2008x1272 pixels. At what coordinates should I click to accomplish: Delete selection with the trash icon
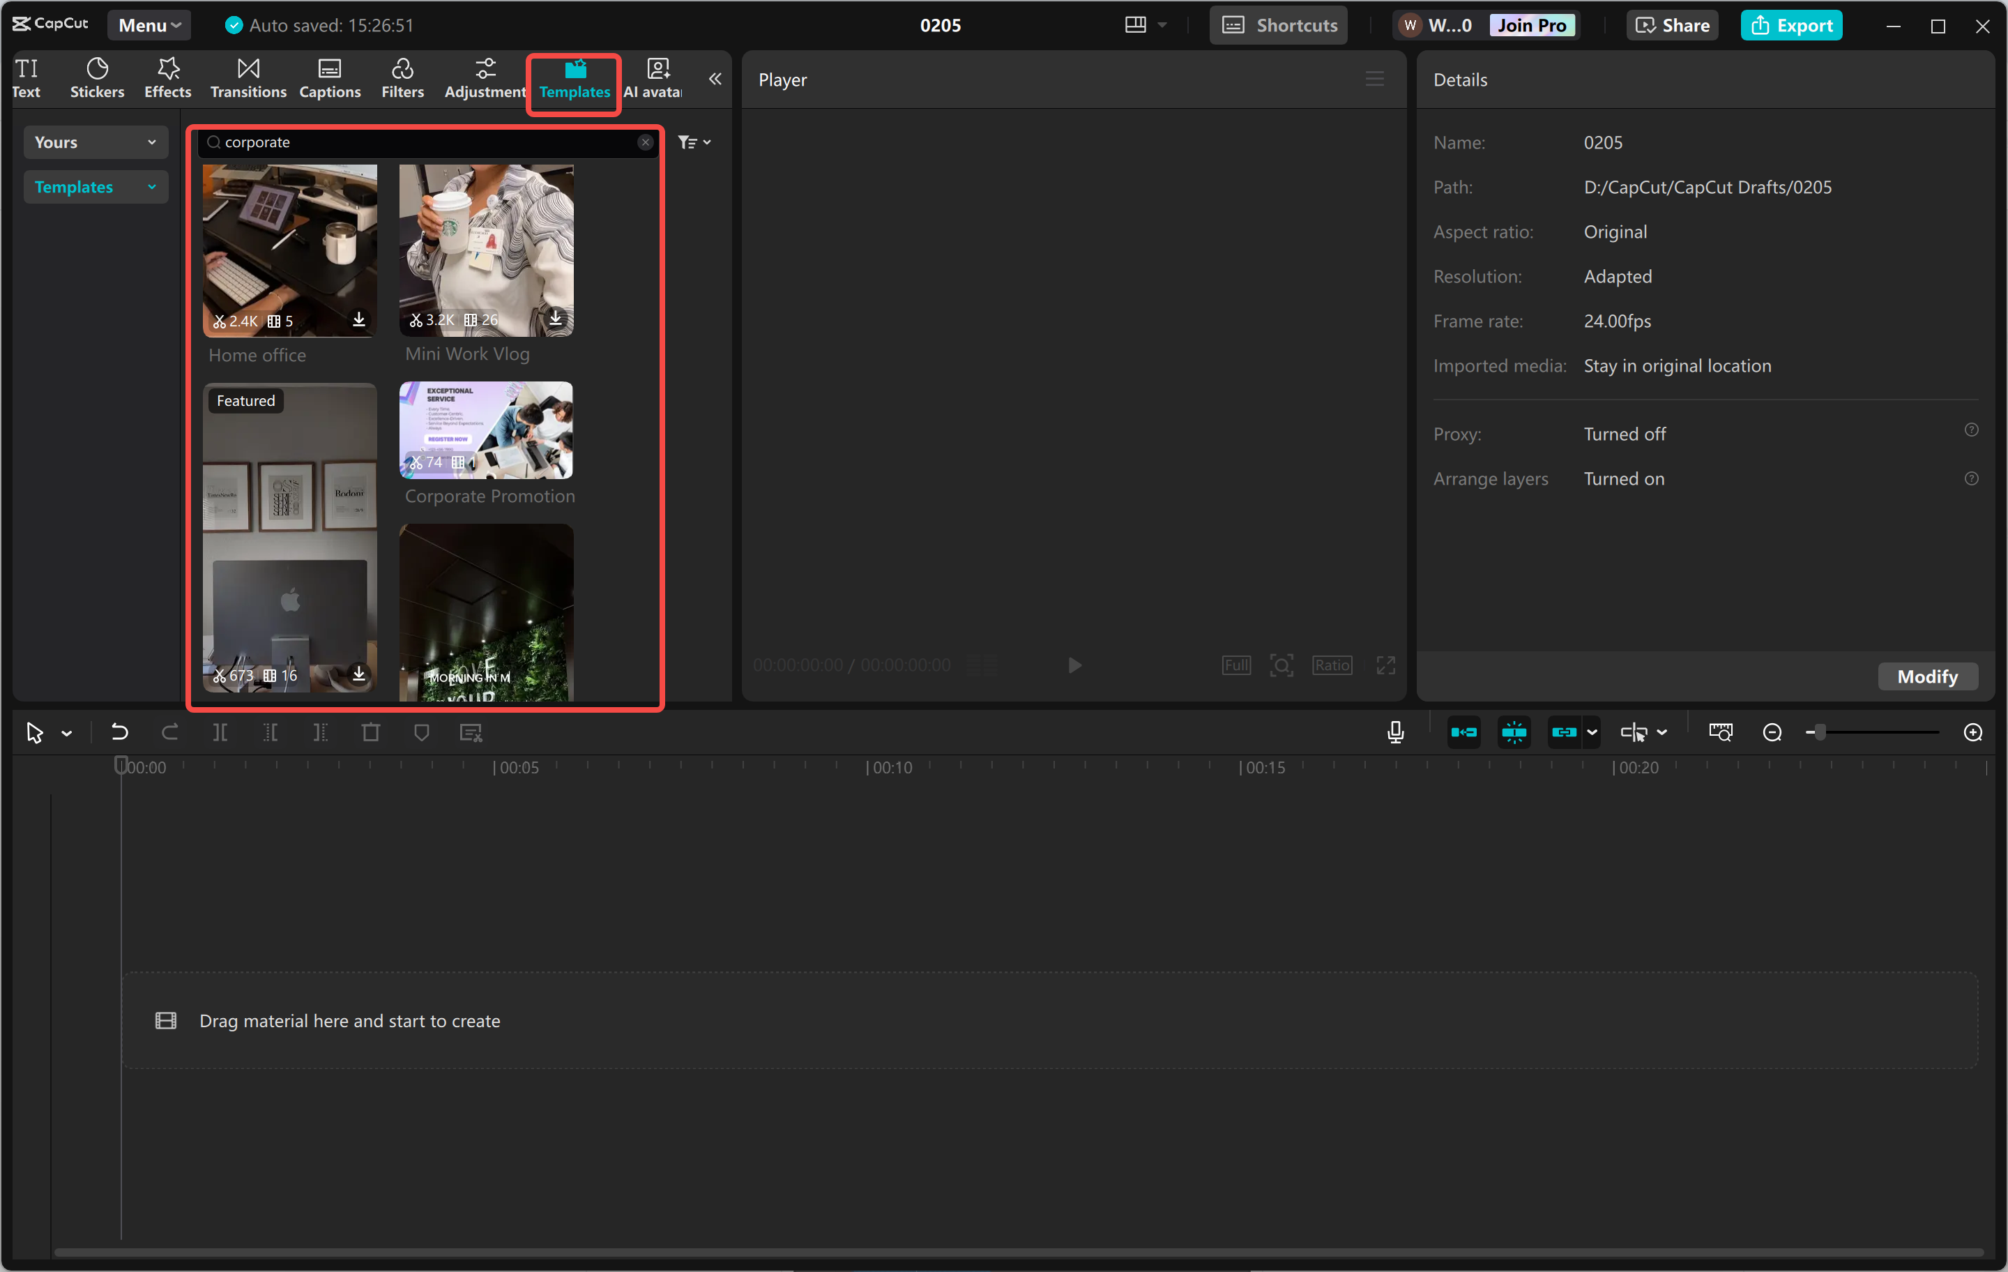[371, 732]
